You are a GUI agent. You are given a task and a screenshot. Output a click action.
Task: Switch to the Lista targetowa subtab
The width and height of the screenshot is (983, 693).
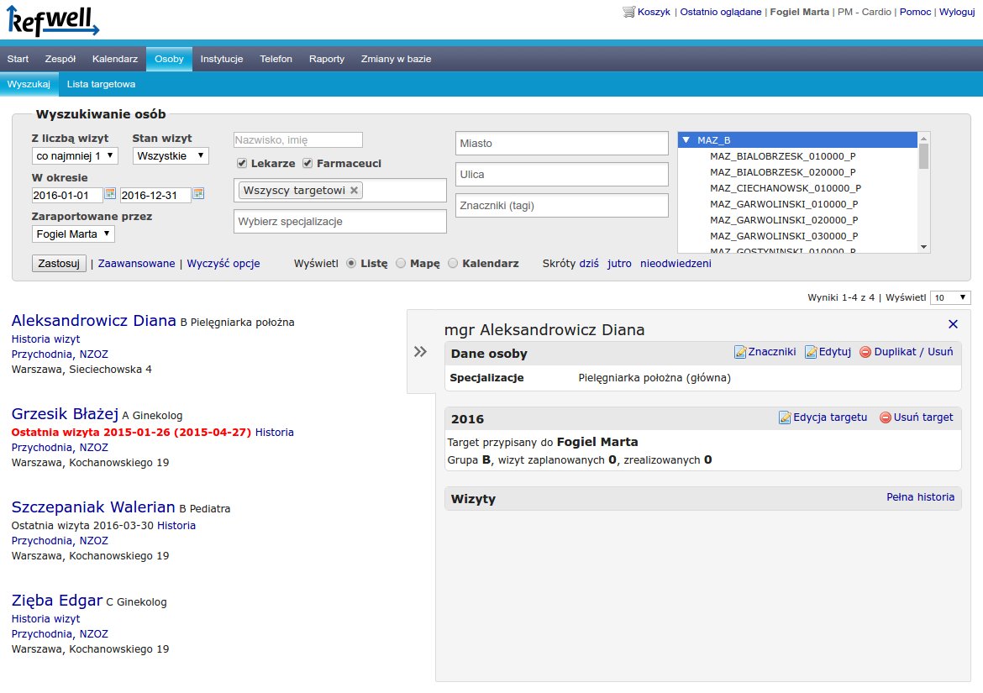tap(101, 84)
